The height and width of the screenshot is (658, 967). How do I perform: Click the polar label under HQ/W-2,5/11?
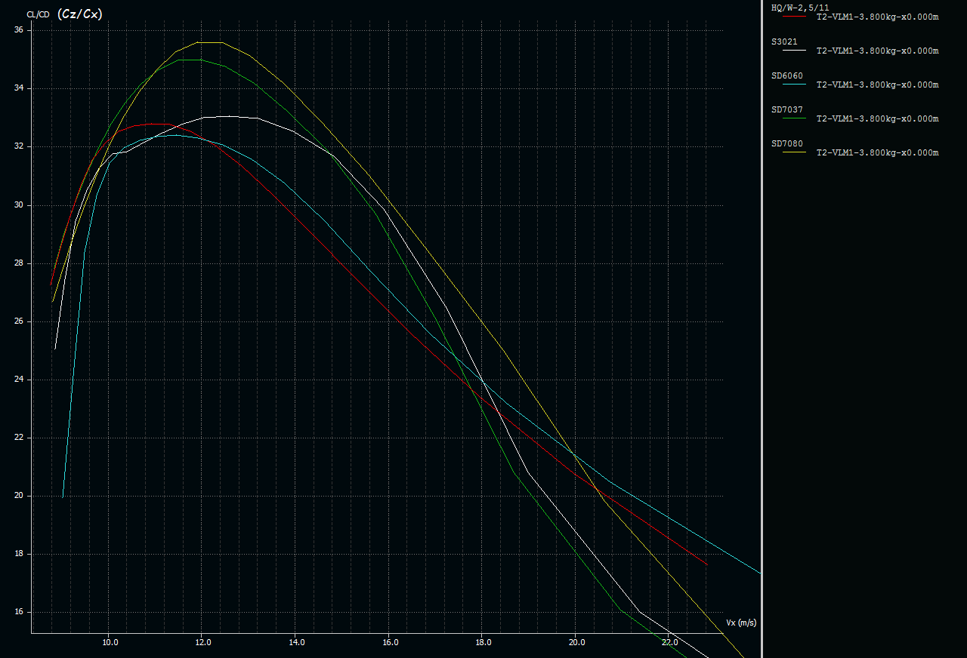[877, 17]
